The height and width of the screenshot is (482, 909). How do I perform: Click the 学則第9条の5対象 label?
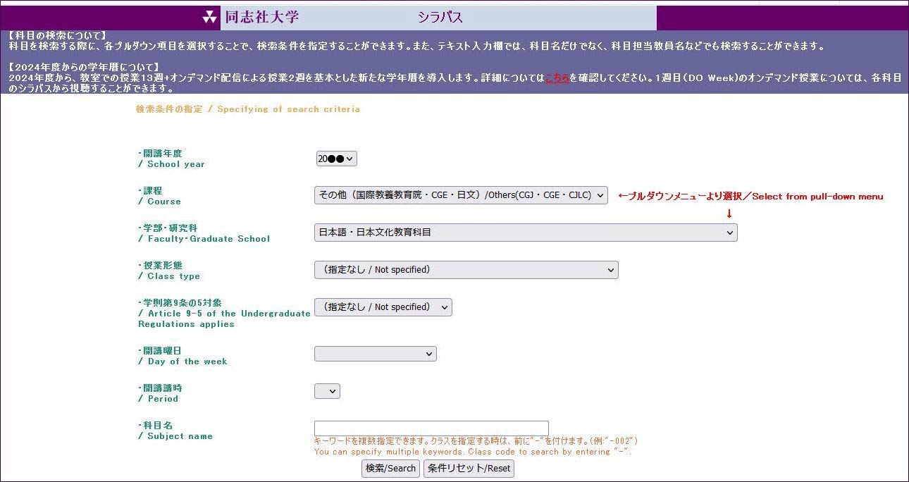coord(224,314)
